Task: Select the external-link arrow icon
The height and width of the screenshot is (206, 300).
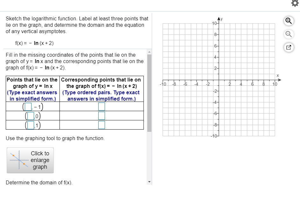Action: (x=289, y=47)
